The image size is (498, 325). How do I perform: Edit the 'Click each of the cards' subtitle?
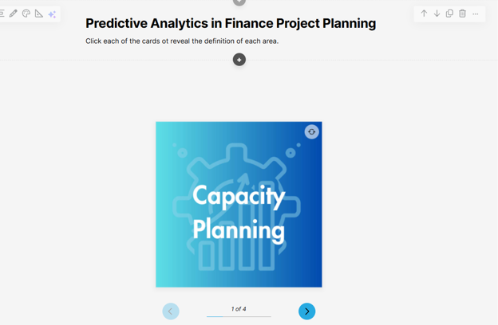pos(182,41)
